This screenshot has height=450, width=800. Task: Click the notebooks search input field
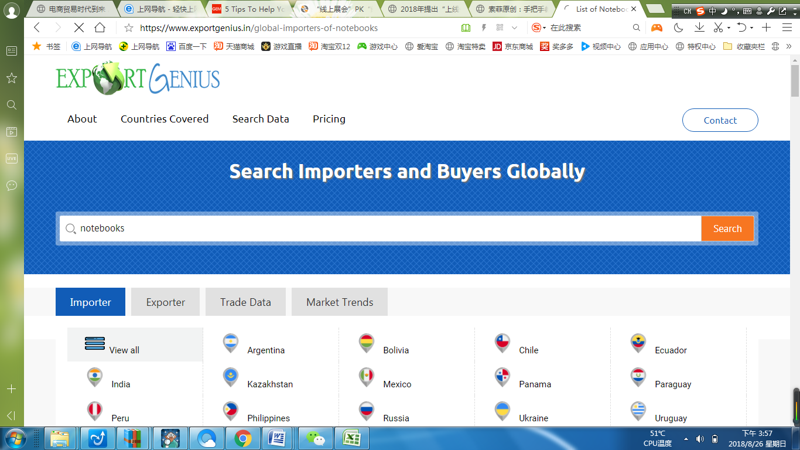[381, 229]
